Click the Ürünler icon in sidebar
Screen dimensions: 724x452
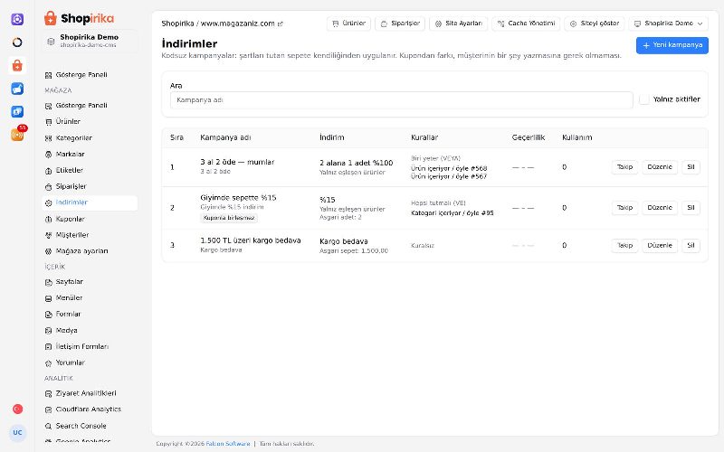pos(49,122)
